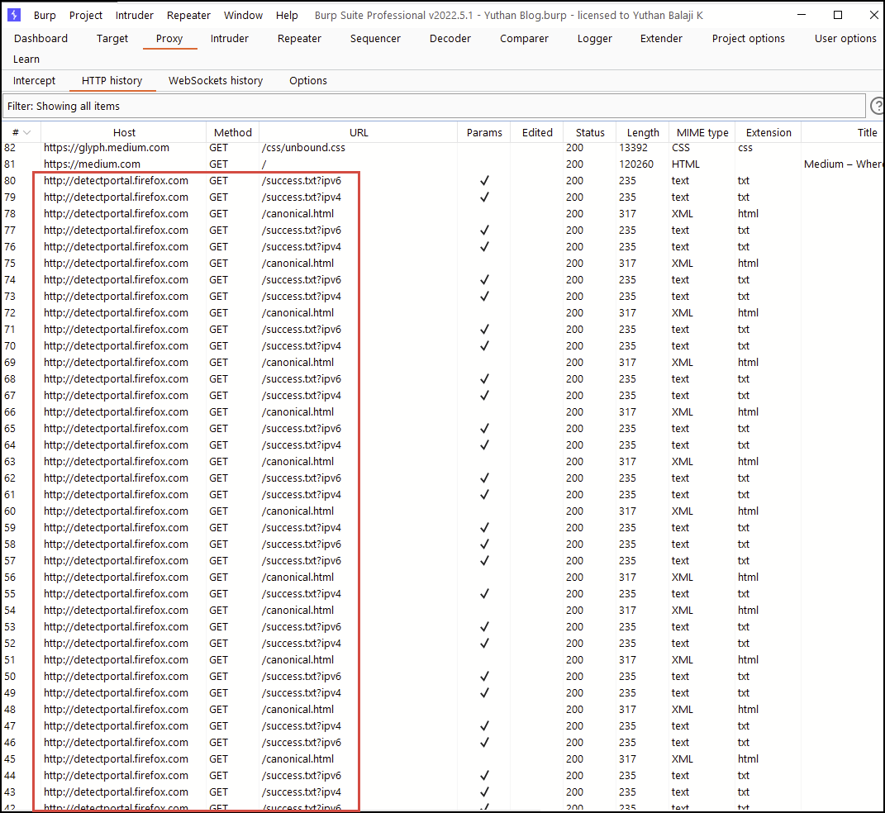Select row 82 host https://glyph.medium.com
The width and height of the screenshot is (885, 813).
pos(106,148)
